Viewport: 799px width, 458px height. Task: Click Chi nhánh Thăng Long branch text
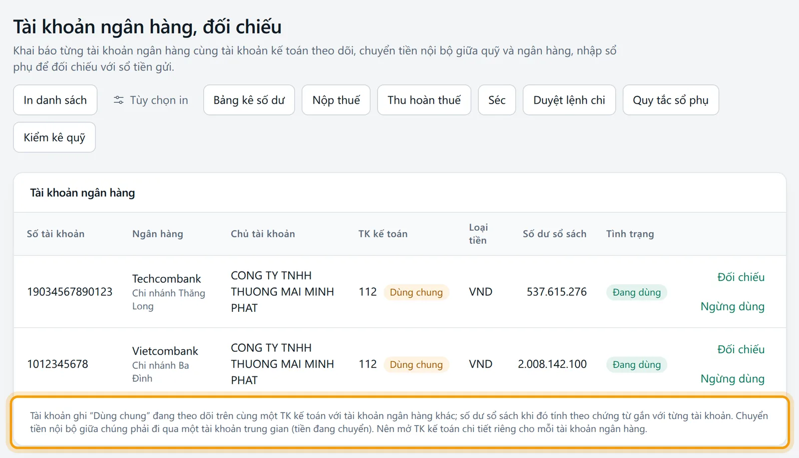point(168,299)
